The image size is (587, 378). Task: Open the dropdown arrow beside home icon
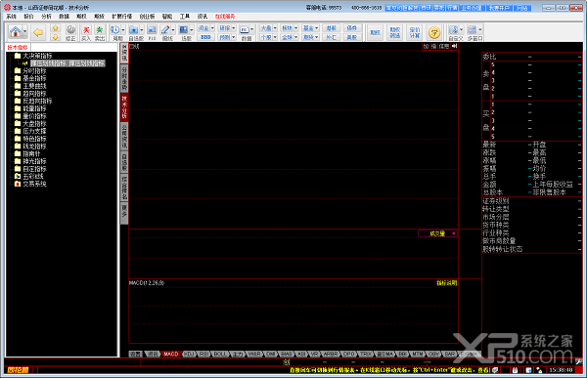point(24,32)
